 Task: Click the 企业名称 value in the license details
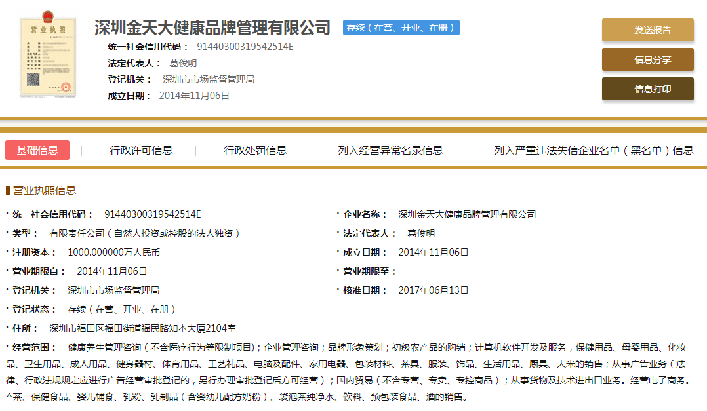[x=466, y=214]
